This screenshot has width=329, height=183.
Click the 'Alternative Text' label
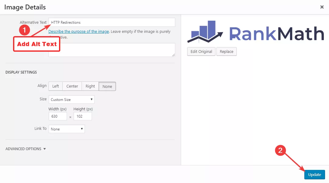(x=33, y=22)
